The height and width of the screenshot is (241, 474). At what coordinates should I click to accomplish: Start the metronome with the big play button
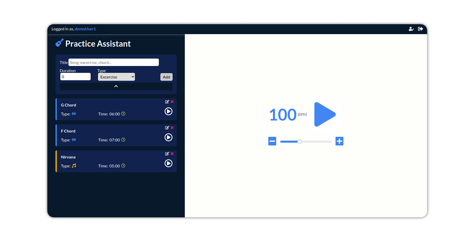coord(325,114)
